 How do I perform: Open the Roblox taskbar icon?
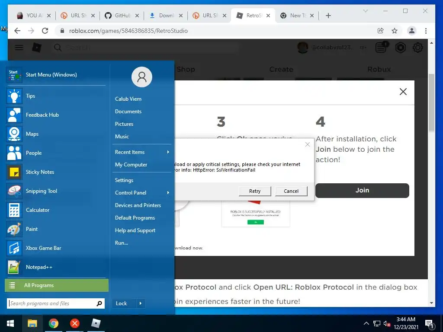[96, 323]
